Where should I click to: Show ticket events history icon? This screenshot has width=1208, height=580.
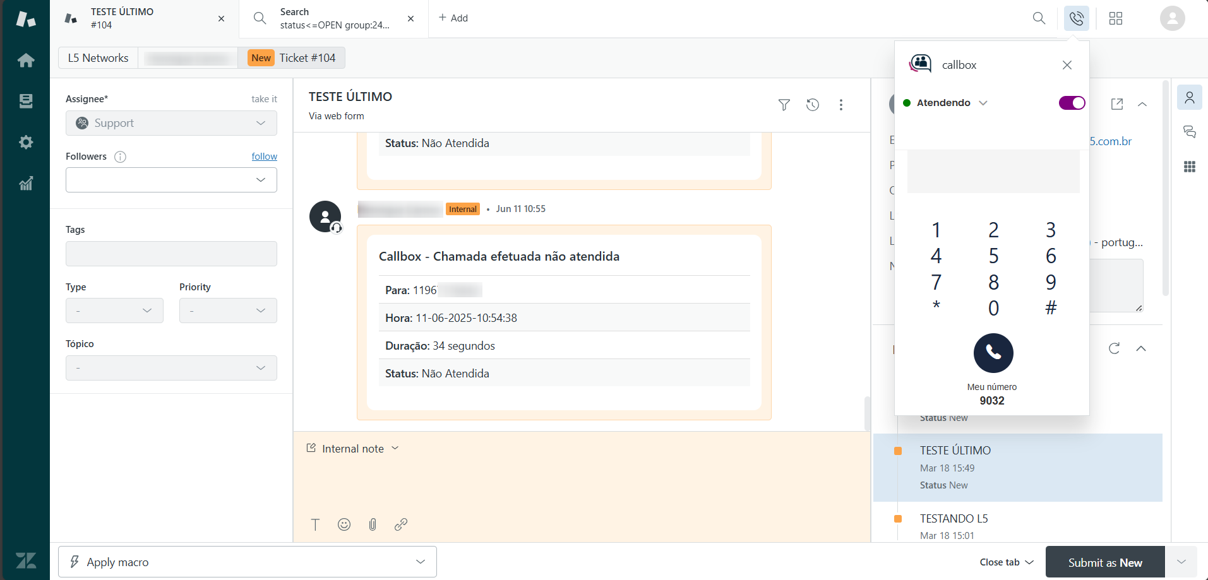click(813, 105)
